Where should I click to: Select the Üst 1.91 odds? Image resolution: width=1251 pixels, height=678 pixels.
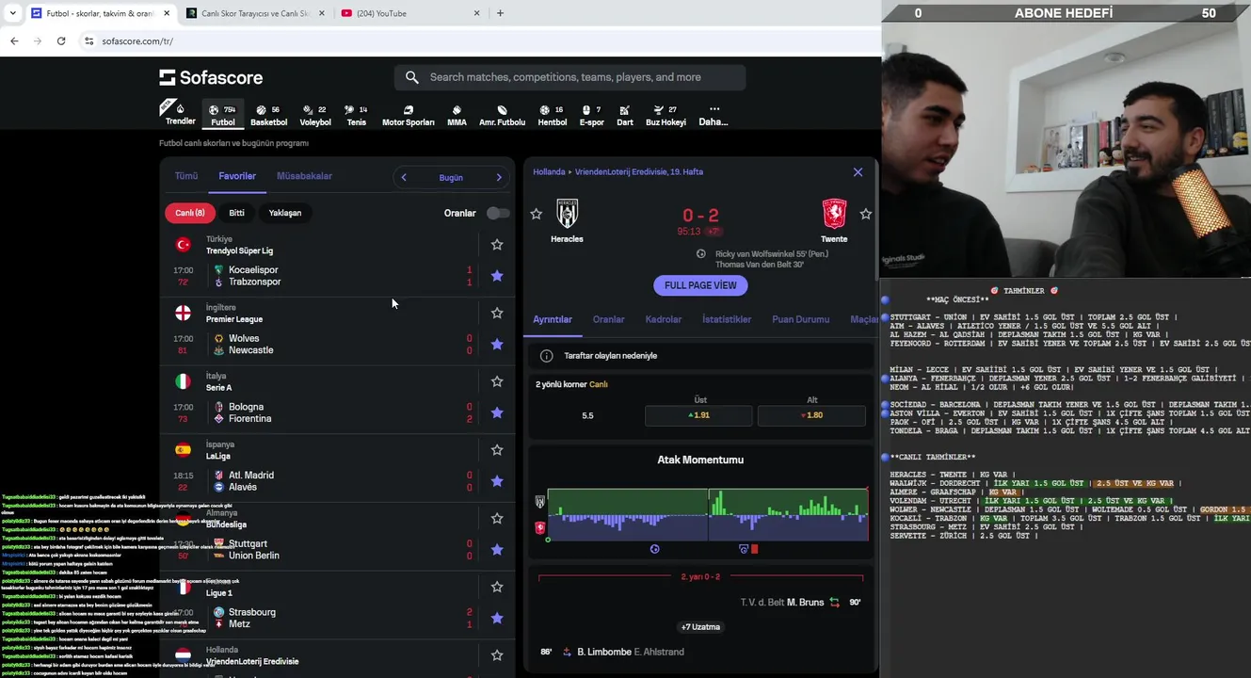pos(698,415)
